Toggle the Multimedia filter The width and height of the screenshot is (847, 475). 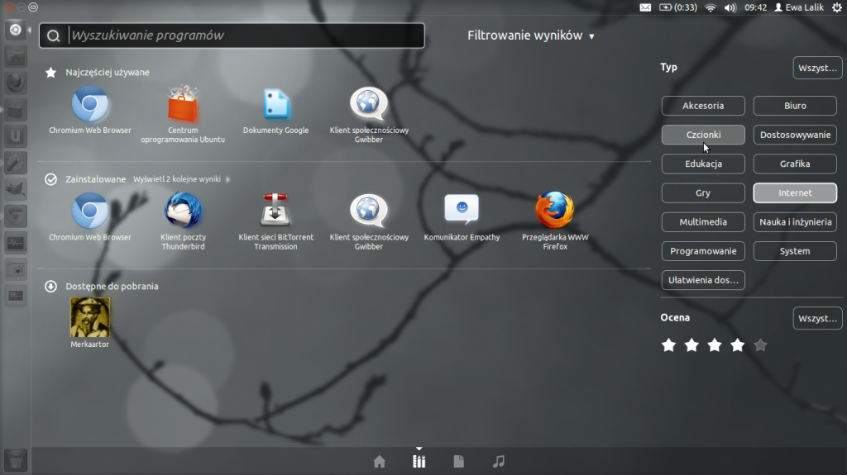pos(703,222)
